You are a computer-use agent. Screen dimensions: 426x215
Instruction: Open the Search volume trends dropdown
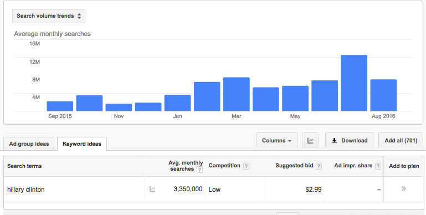[49, 16]
